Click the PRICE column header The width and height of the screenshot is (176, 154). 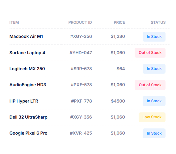pos(119,22)
